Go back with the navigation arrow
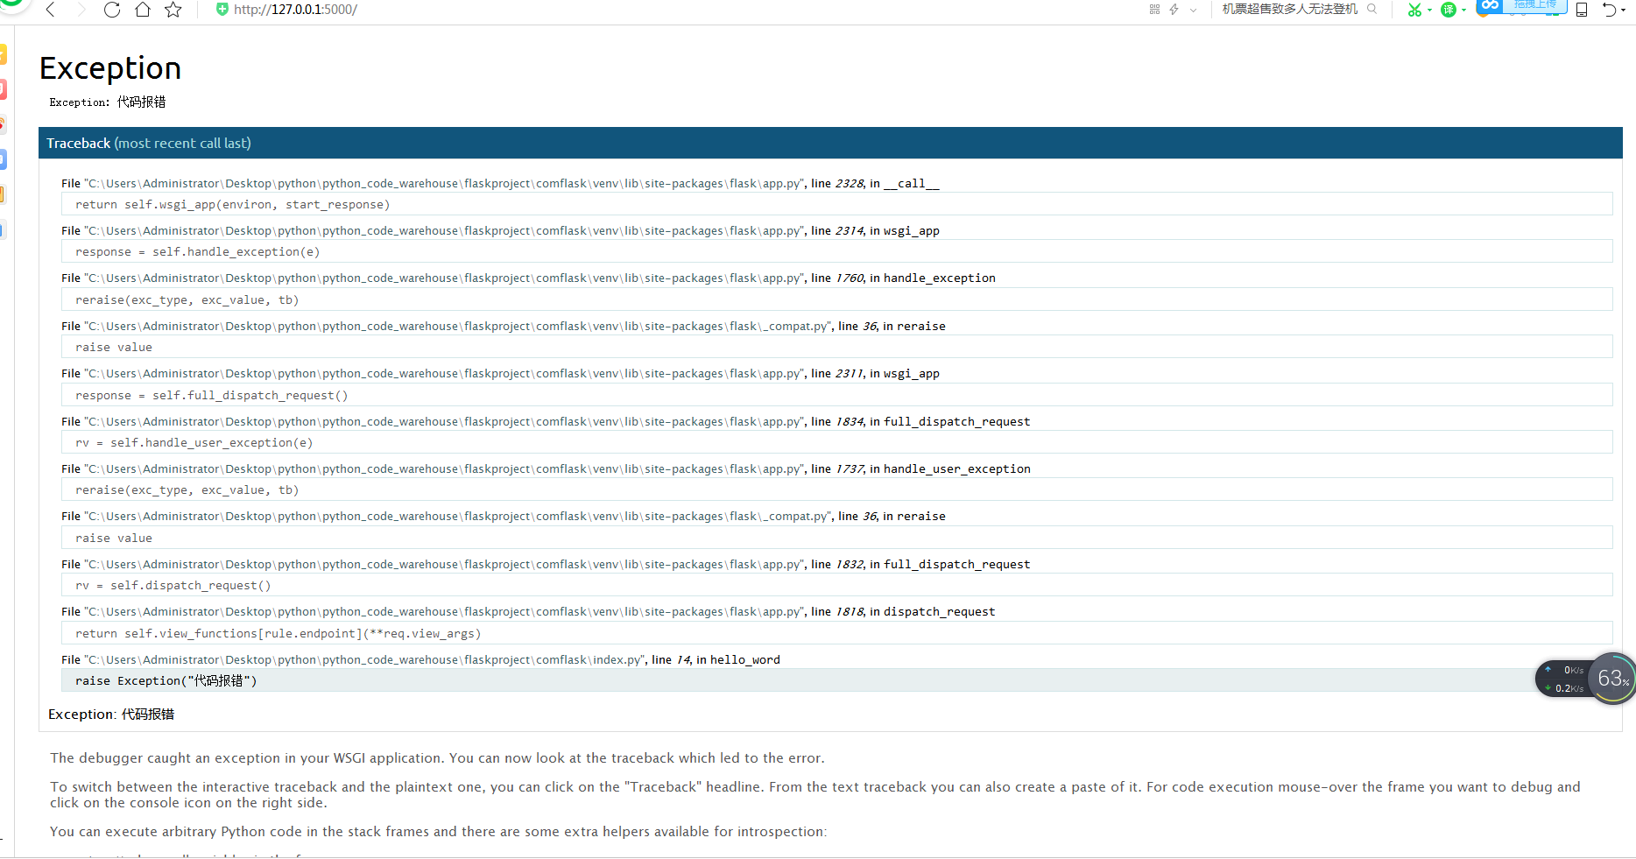The height and width of the screenshot is (859, 1636). (50, 11)
